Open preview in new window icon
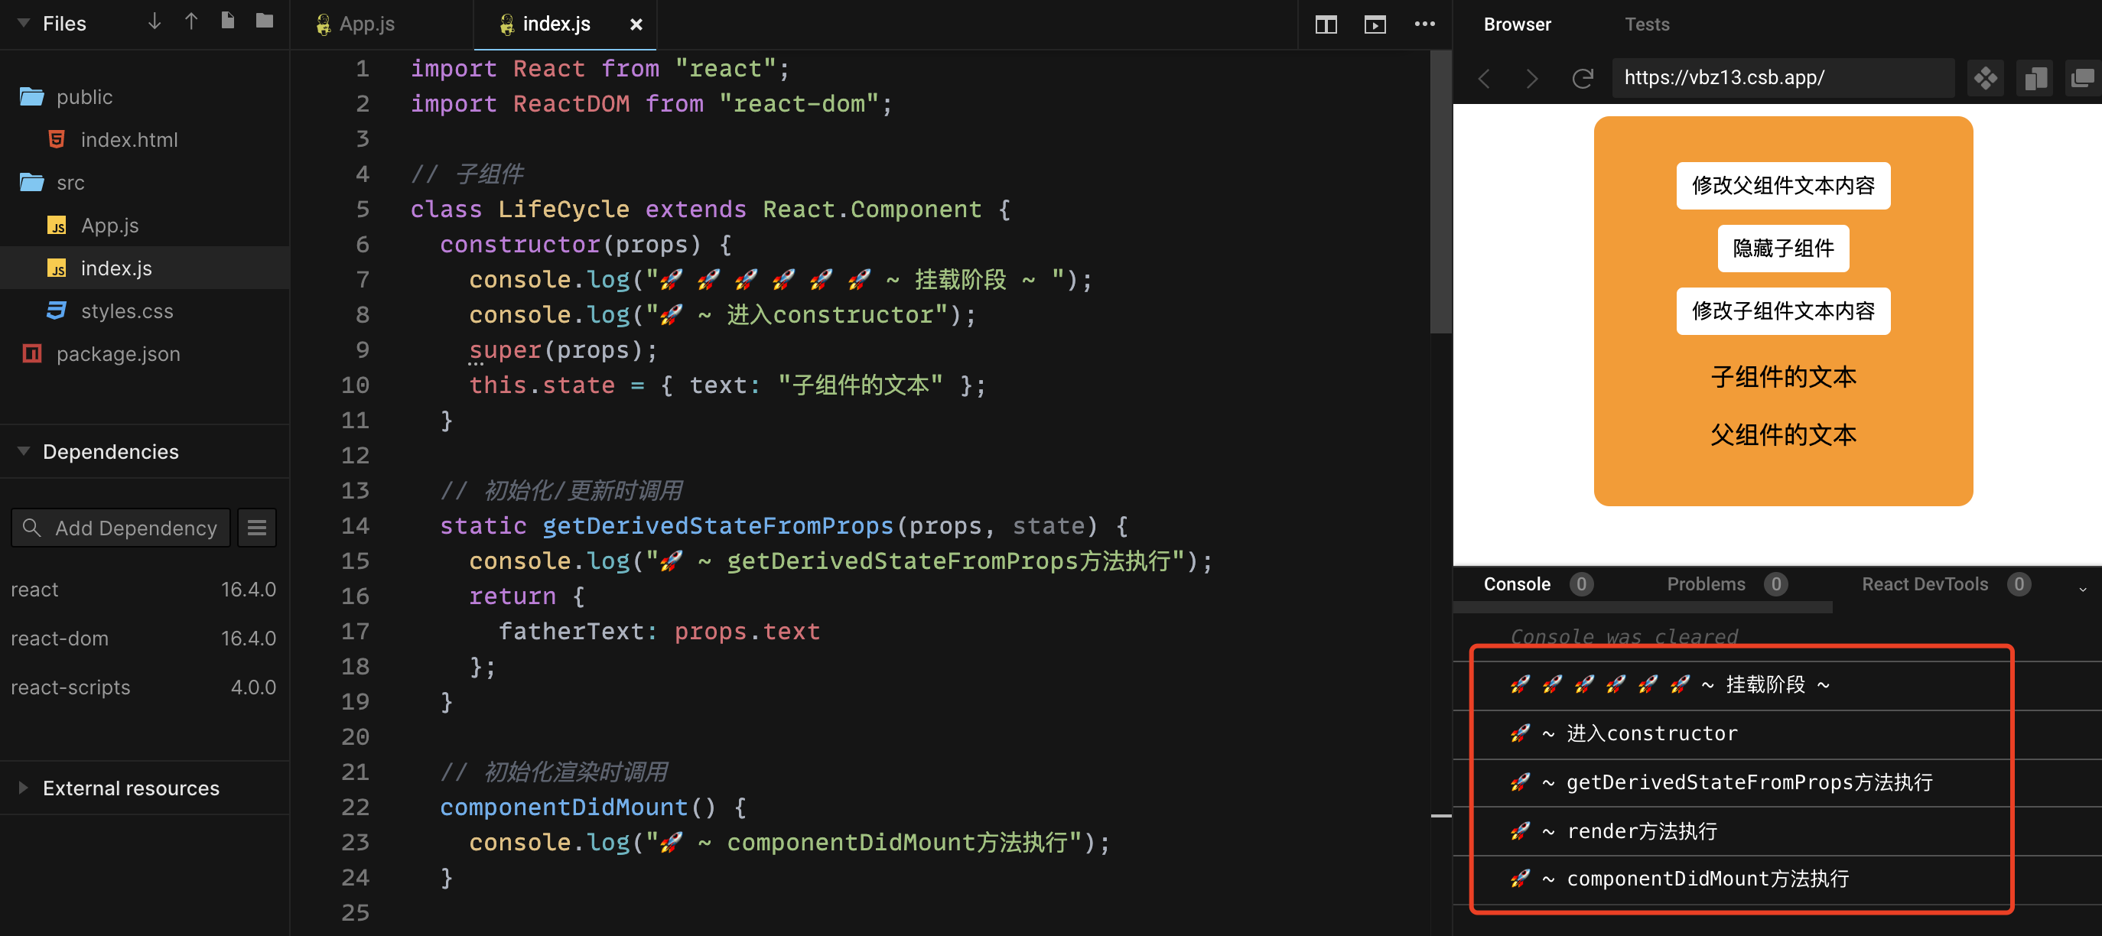The width and height of the screenshot is (2102, 936). (2082, 78)
